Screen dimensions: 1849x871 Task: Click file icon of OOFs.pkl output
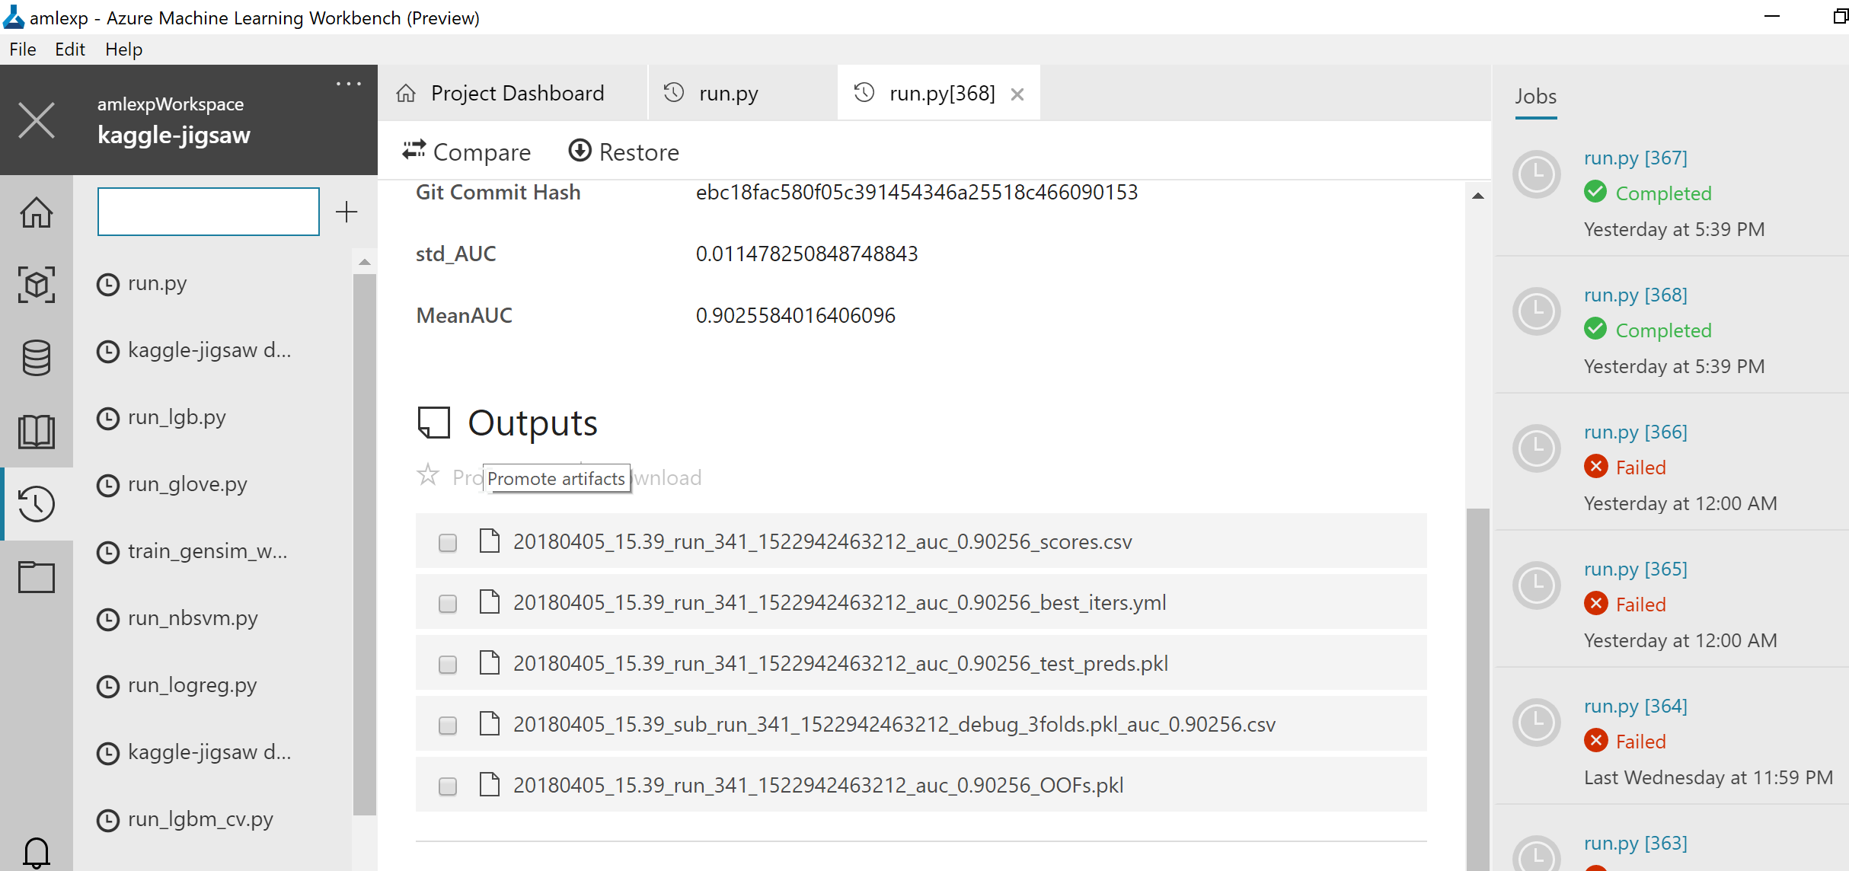(x=490, y=784)
